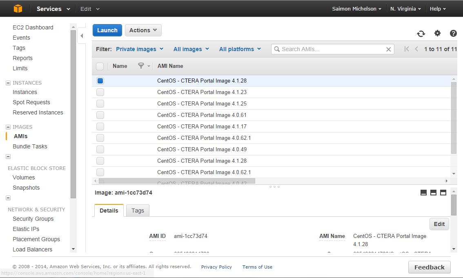Collapse the navigation pane arrow
This screenshot has height=278, width=463.
(x=82, y=36)
